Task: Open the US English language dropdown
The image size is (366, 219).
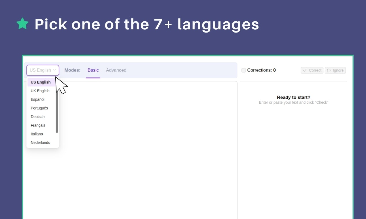Action: pos(43,70)
